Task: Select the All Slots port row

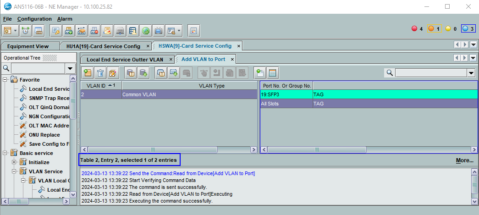Action: click(369, 104)
